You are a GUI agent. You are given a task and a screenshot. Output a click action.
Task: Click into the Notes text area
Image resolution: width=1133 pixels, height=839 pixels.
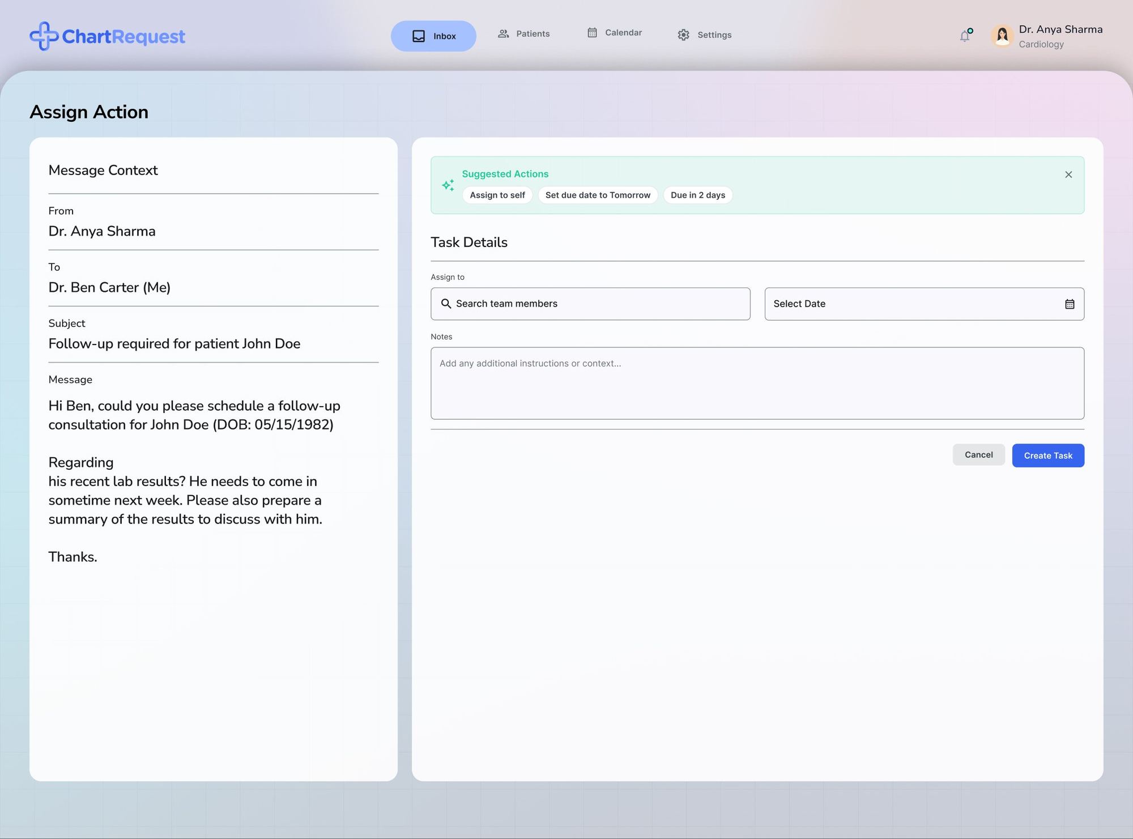[x=757, y=384]
